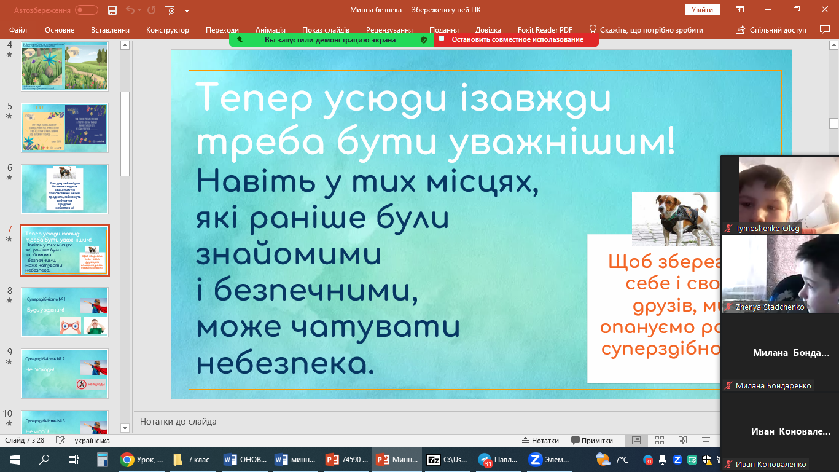
Task: Toggle the Автозбереження switch
Action: 86,10
